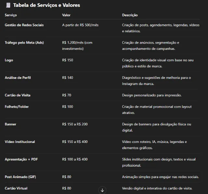Image resolution: width=208 pixels, height=194 pixels.
Task: Select the 'Folheto/Folder' cell
Action: [17, 106]
